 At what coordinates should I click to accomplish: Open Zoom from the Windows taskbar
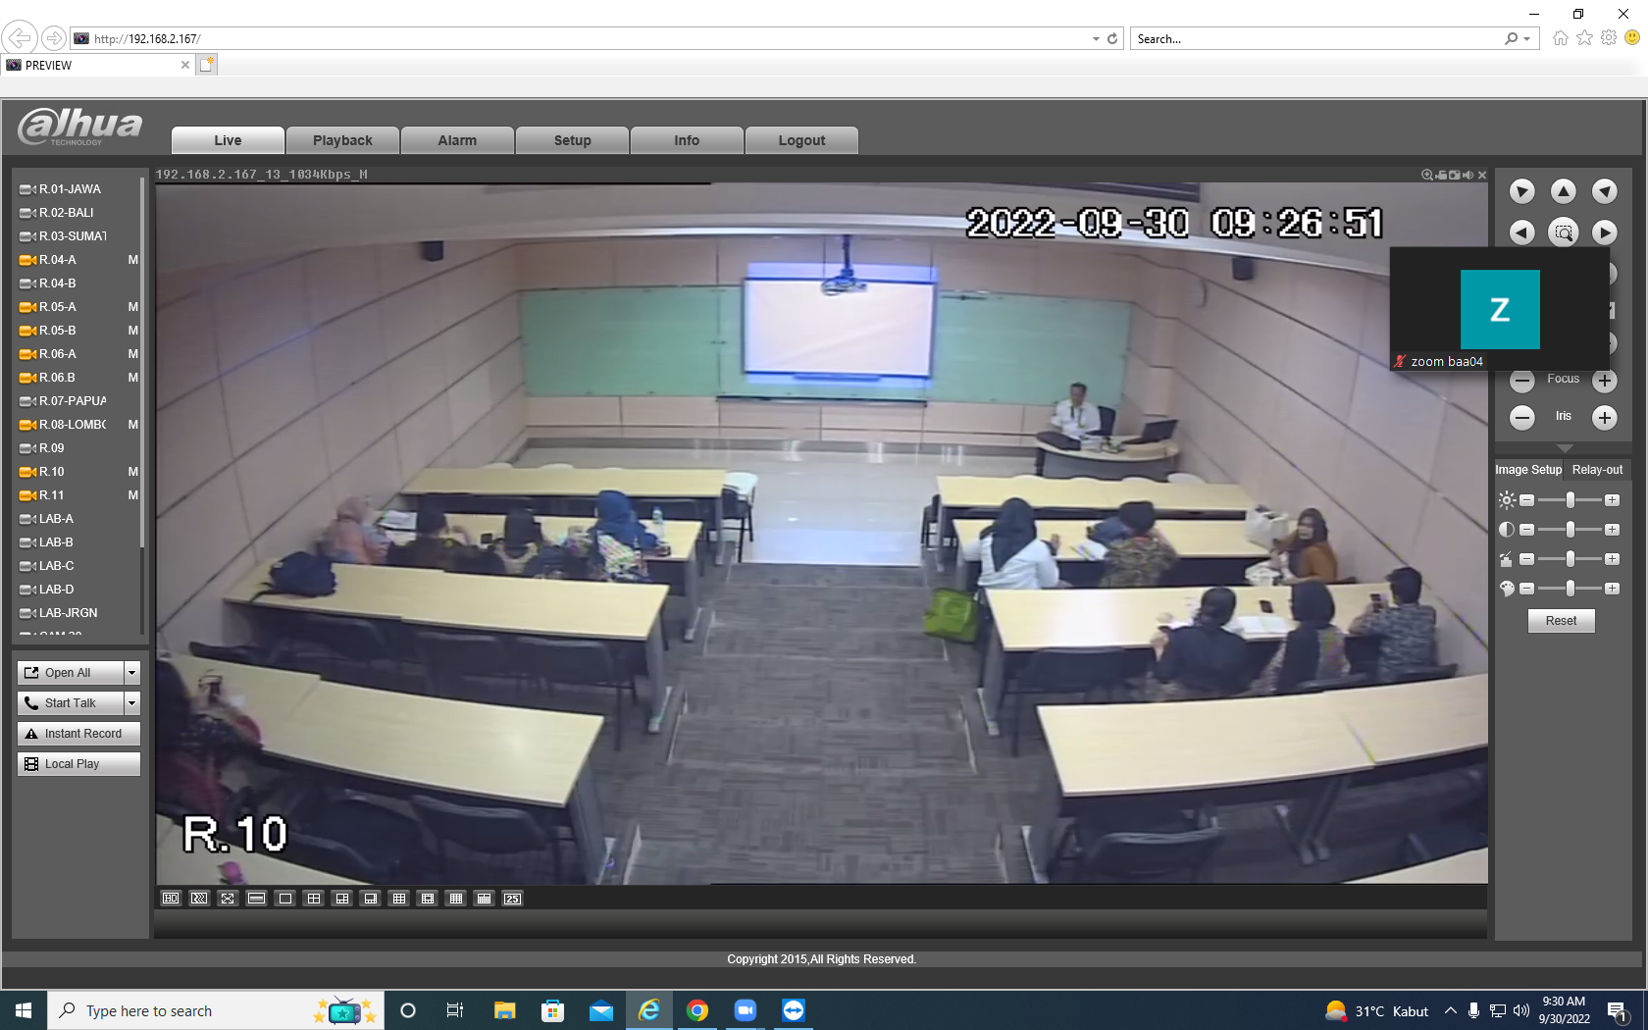746,1010
